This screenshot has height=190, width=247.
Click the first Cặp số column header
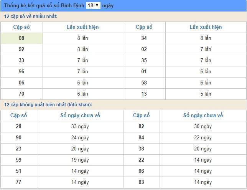(21, 27)
